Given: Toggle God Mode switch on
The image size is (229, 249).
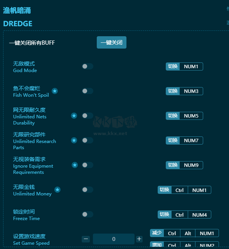Looking at the screenshot, I should click(x=88, y=66).
